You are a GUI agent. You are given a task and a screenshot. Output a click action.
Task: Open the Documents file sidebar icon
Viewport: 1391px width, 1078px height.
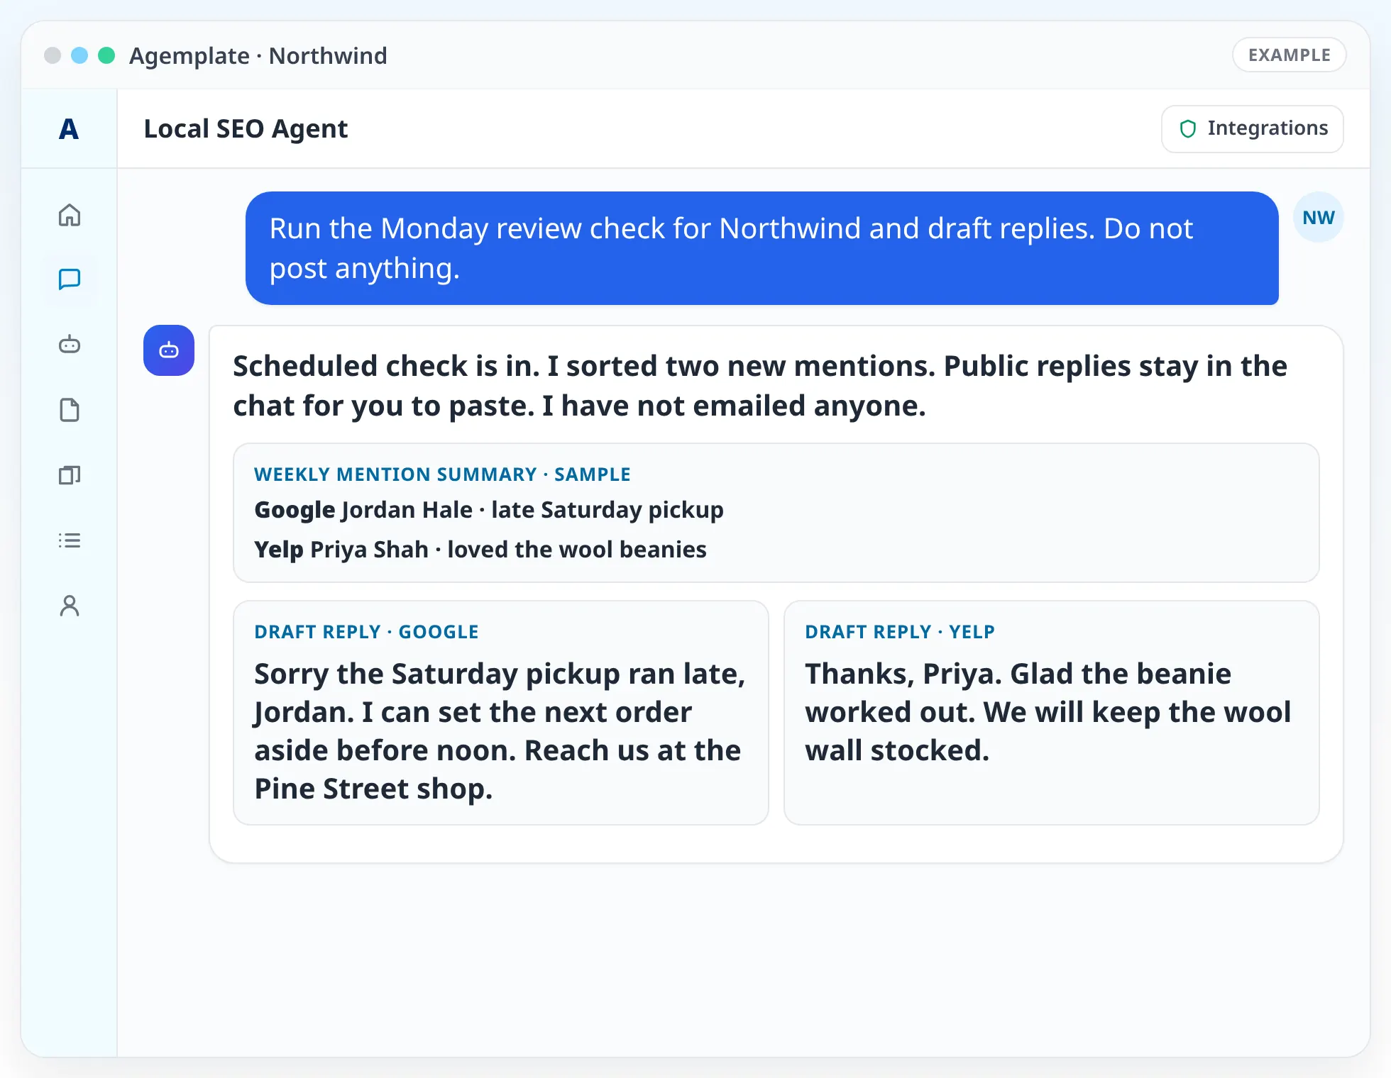pos(69,410)
